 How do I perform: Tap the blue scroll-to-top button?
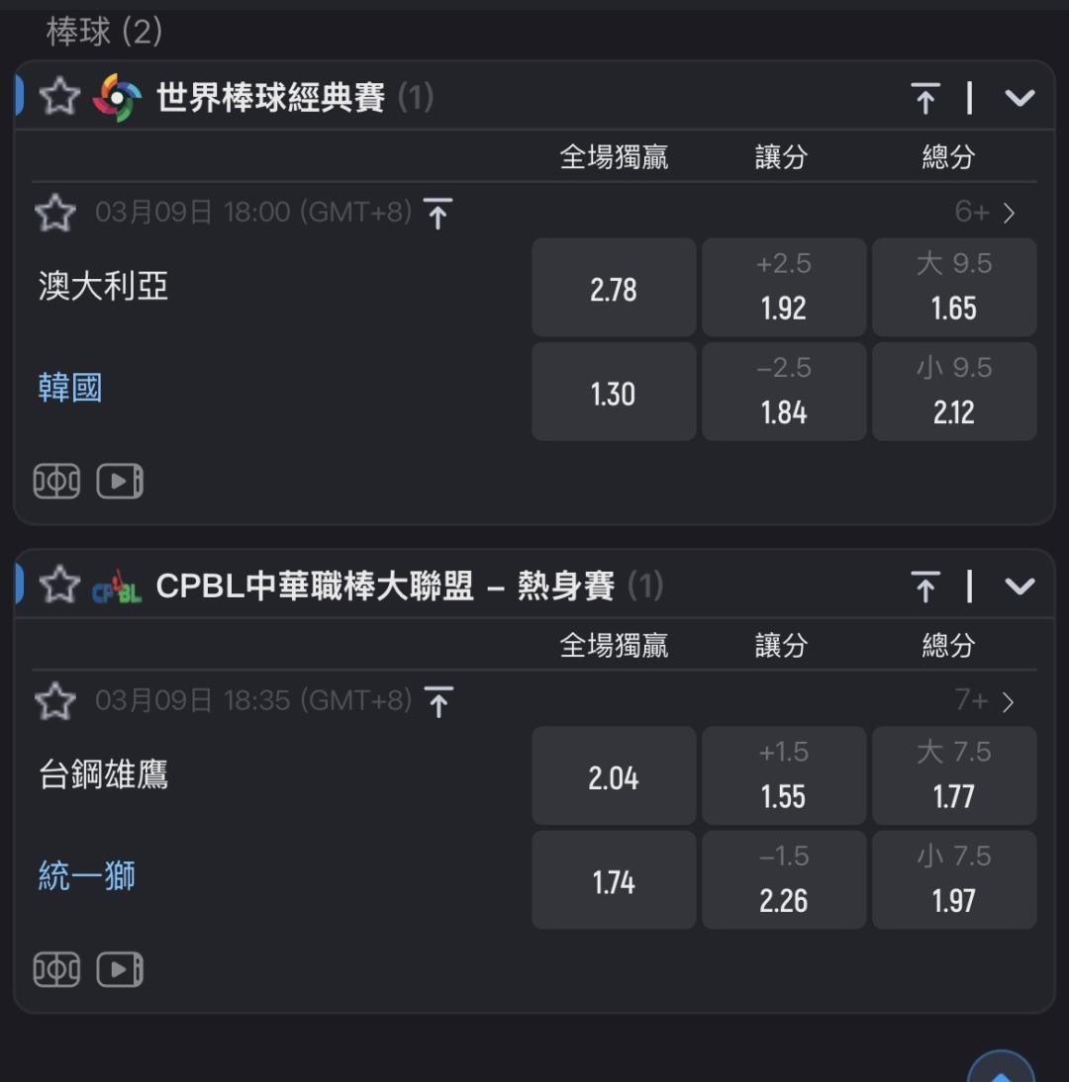[1001, 1070]
